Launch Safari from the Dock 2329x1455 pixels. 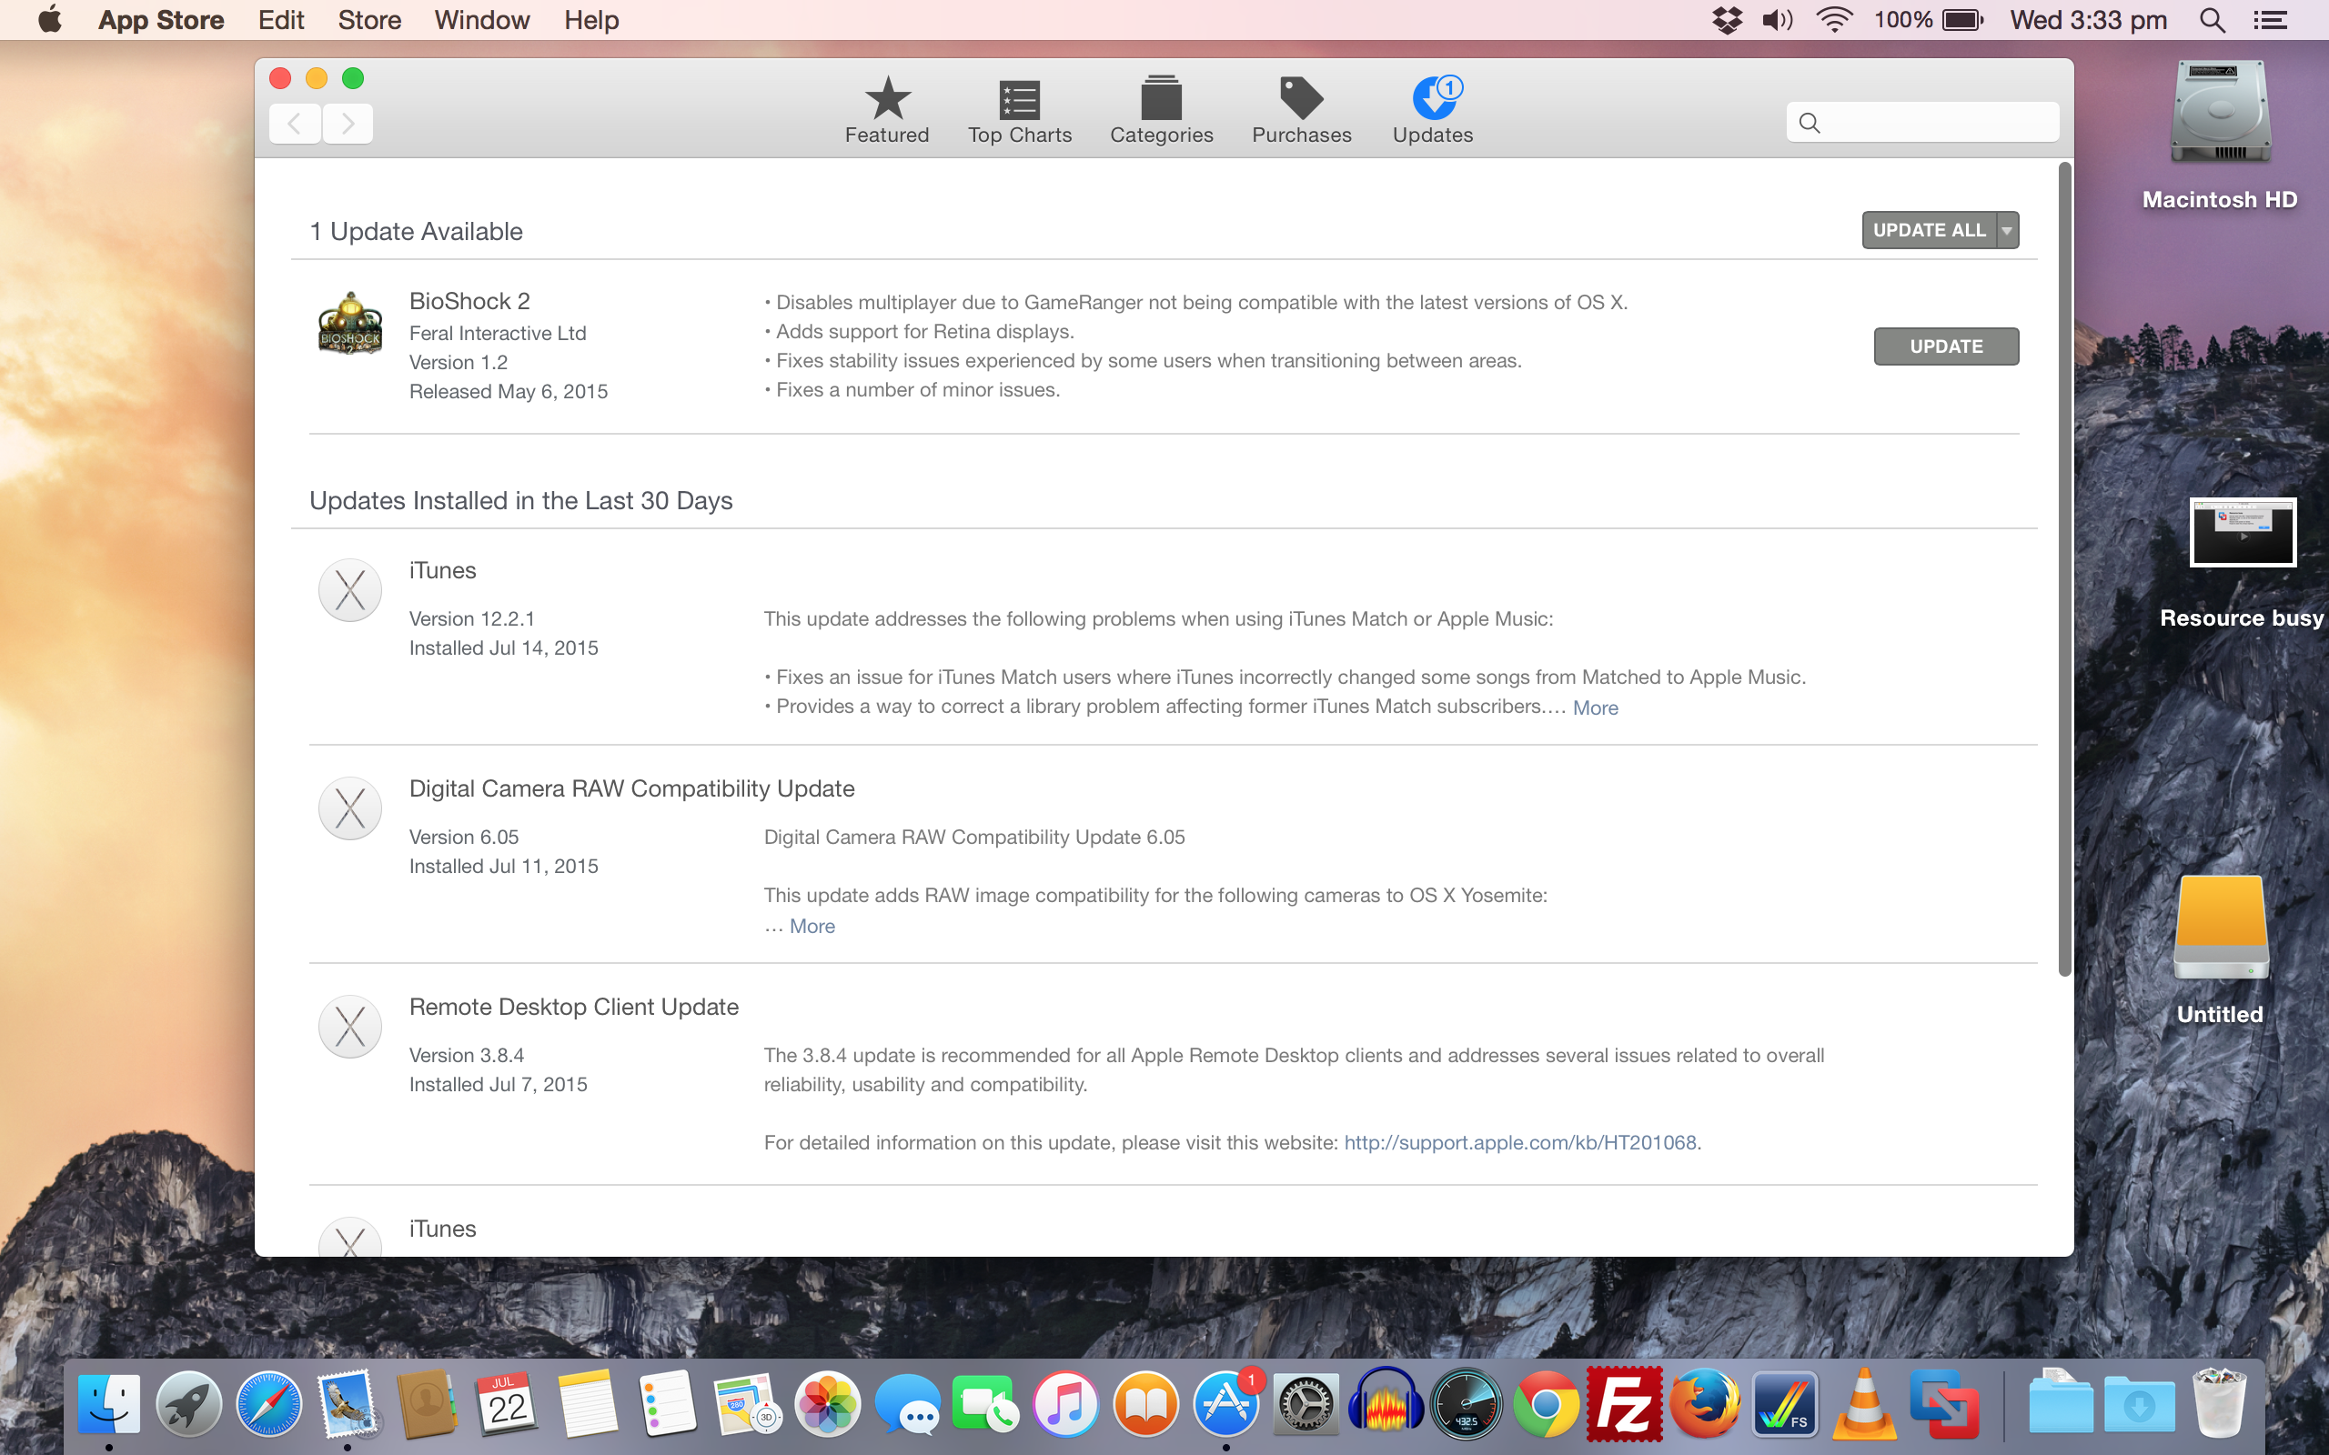pyautogui.click(x=268, y=1403)
